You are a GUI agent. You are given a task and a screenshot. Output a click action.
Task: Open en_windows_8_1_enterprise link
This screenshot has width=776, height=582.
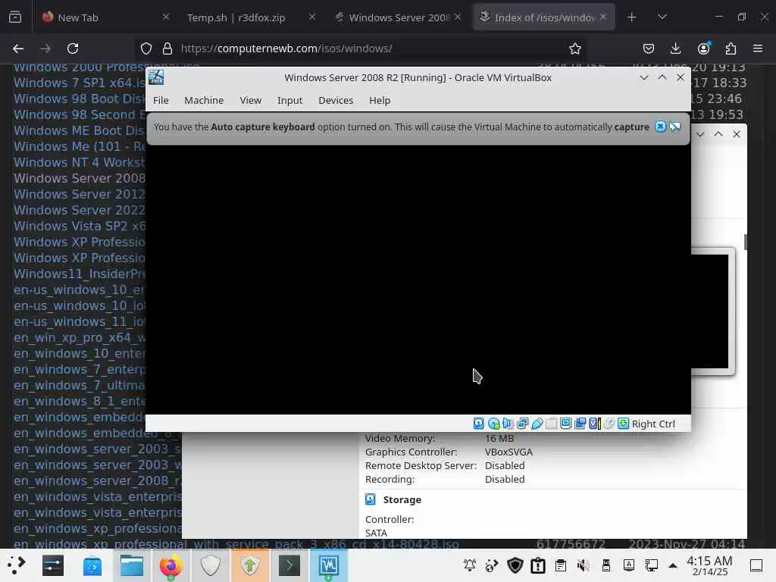[x=80, y=401]
